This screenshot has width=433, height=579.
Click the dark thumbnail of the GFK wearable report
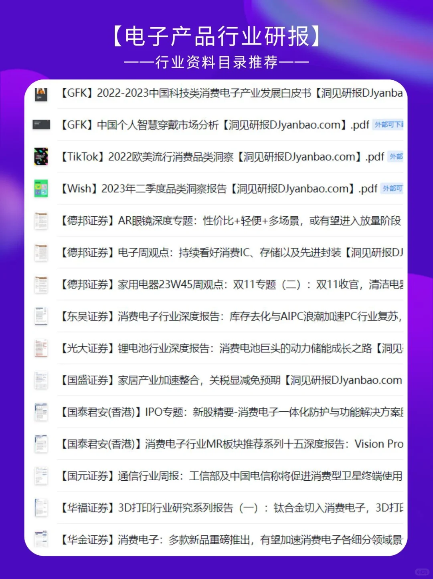[x=41, y=125]
